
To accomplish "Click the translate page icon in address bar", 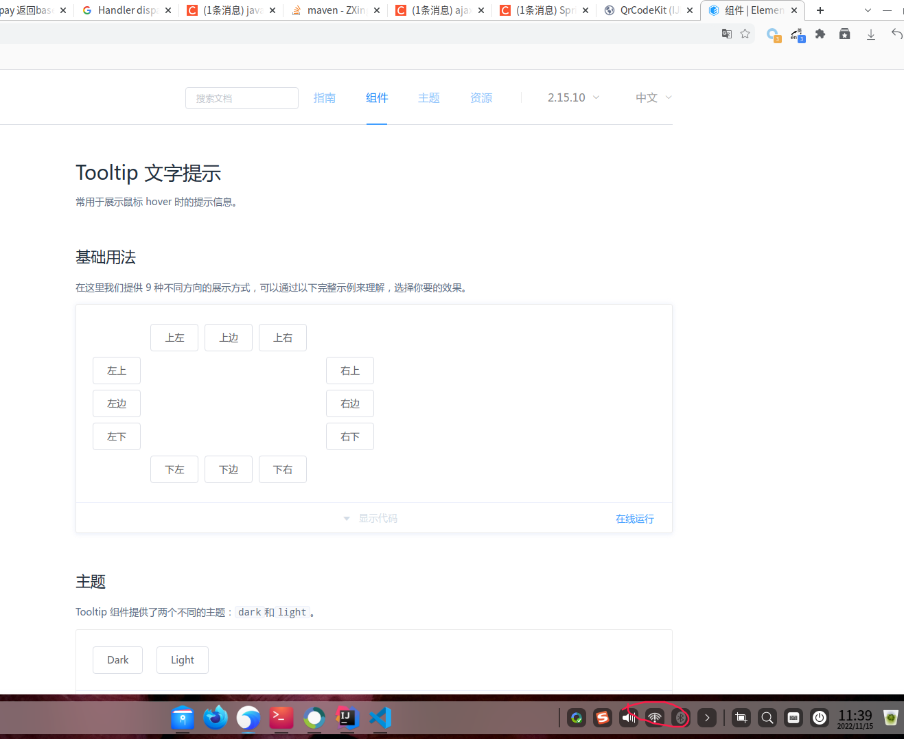I will tap(726, 33).
